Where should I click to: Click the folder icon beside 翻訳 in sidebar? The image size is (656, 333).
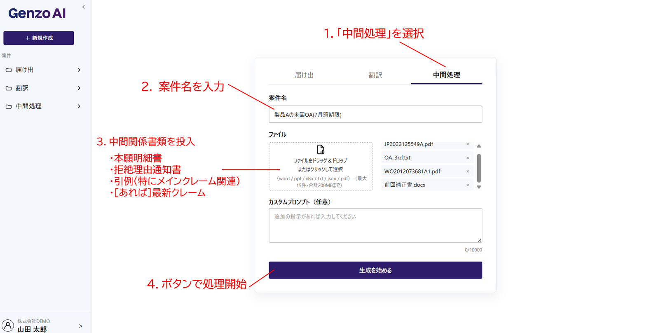pos(9,88)
